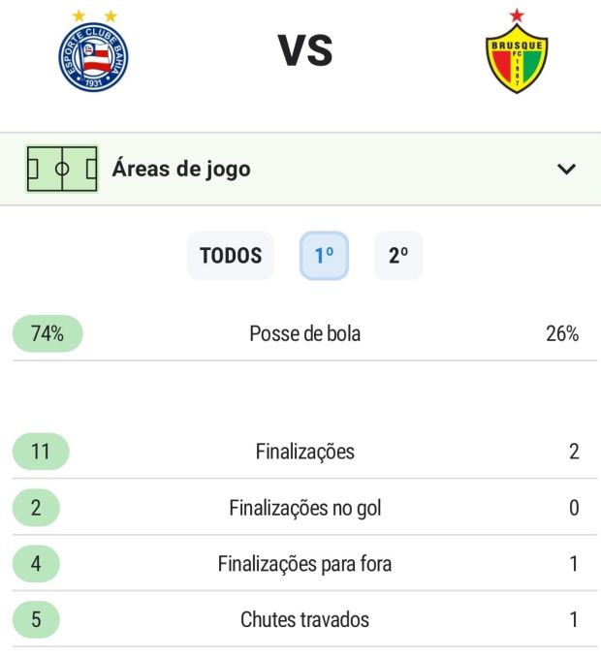Tap Bahia's 2 shots on goal badge

(x=37, y=508)
